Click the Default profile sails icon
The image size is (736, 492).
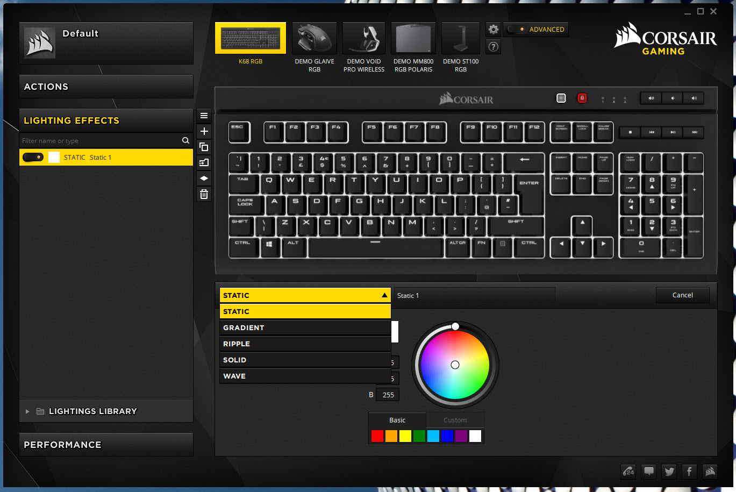(40, 42)
